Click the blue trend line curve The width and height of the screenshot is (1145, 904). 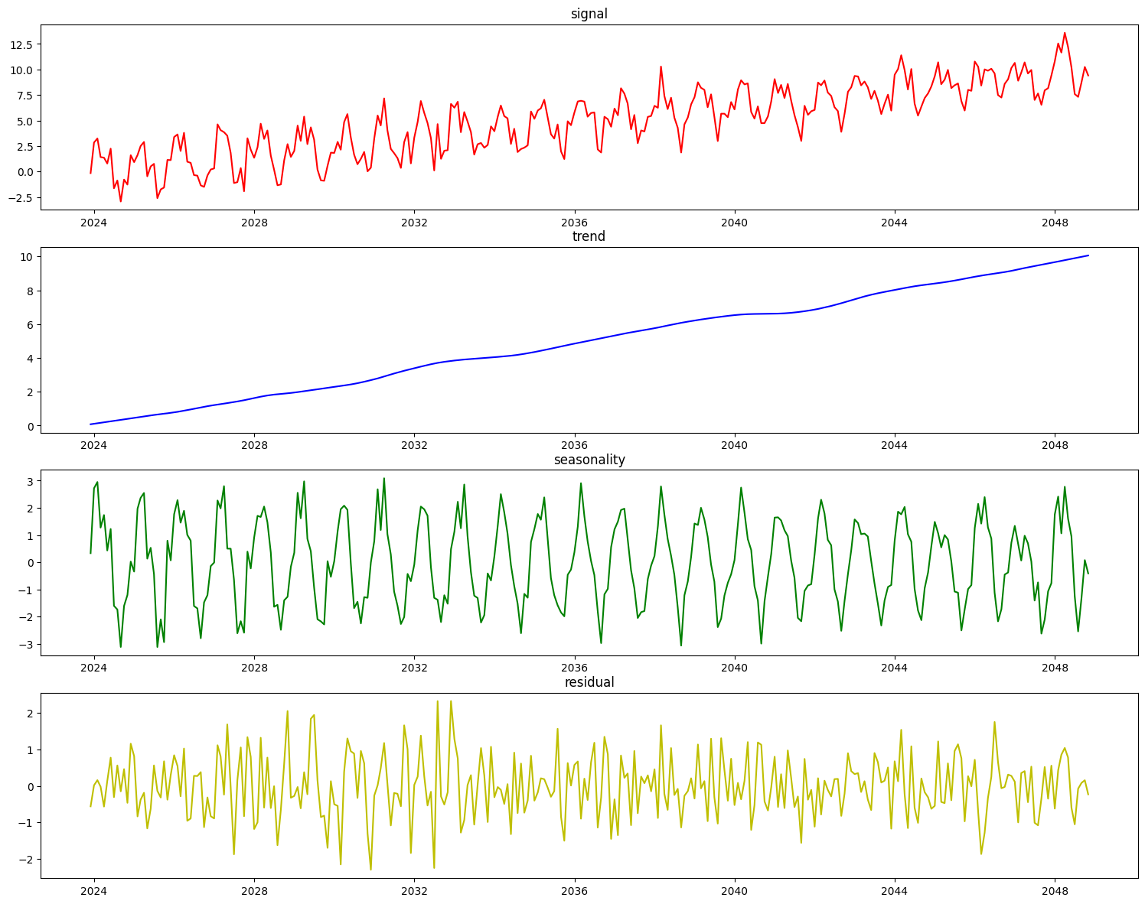point(589,340)
